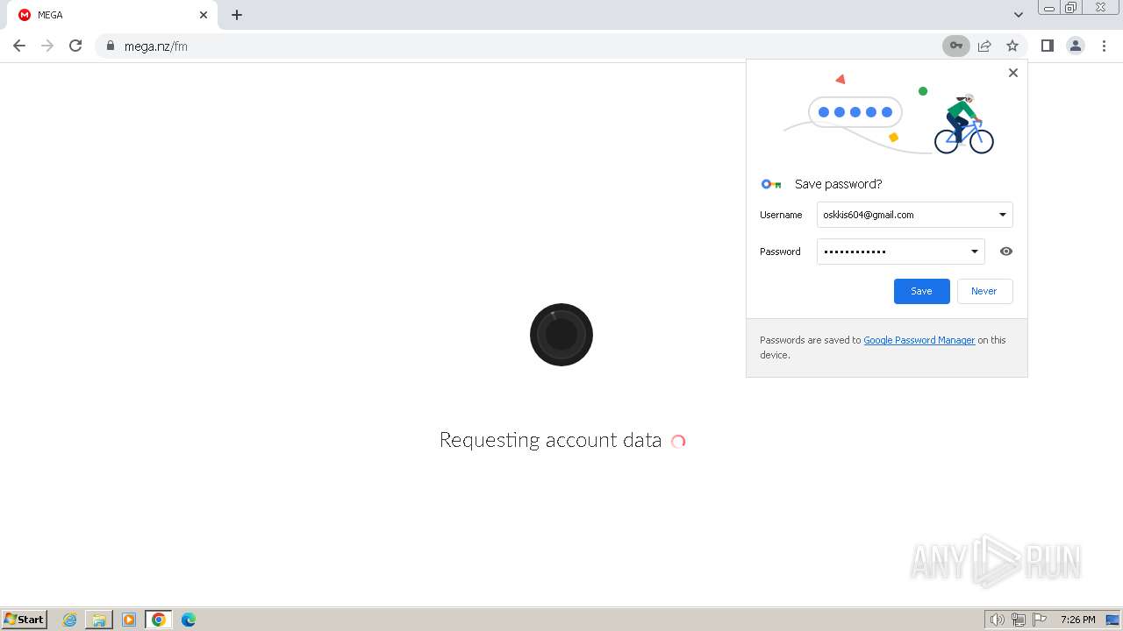Image resolution: width=1123 pixels, height=631 pixels.
Task: Restore down the Chrome window
Action: 1071,8
